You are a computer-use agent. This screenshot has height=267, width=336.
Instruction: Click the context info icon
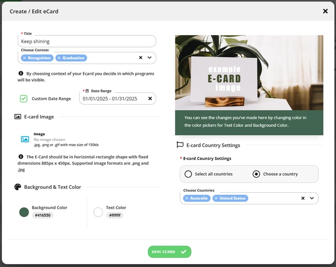(x=21, y=73)
